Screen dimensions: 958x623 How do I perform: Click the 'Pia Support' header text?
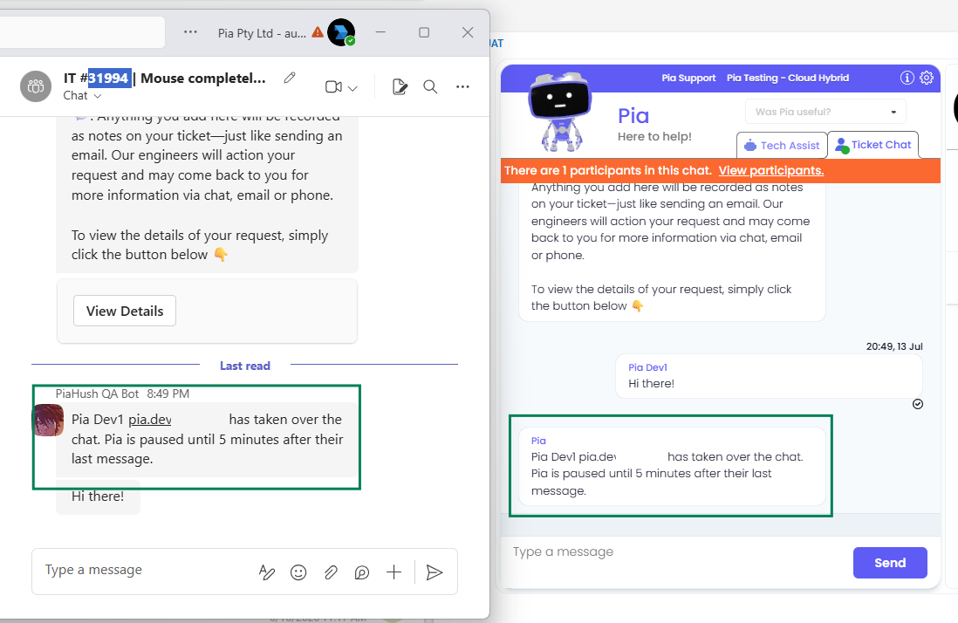tap(688, 78)
